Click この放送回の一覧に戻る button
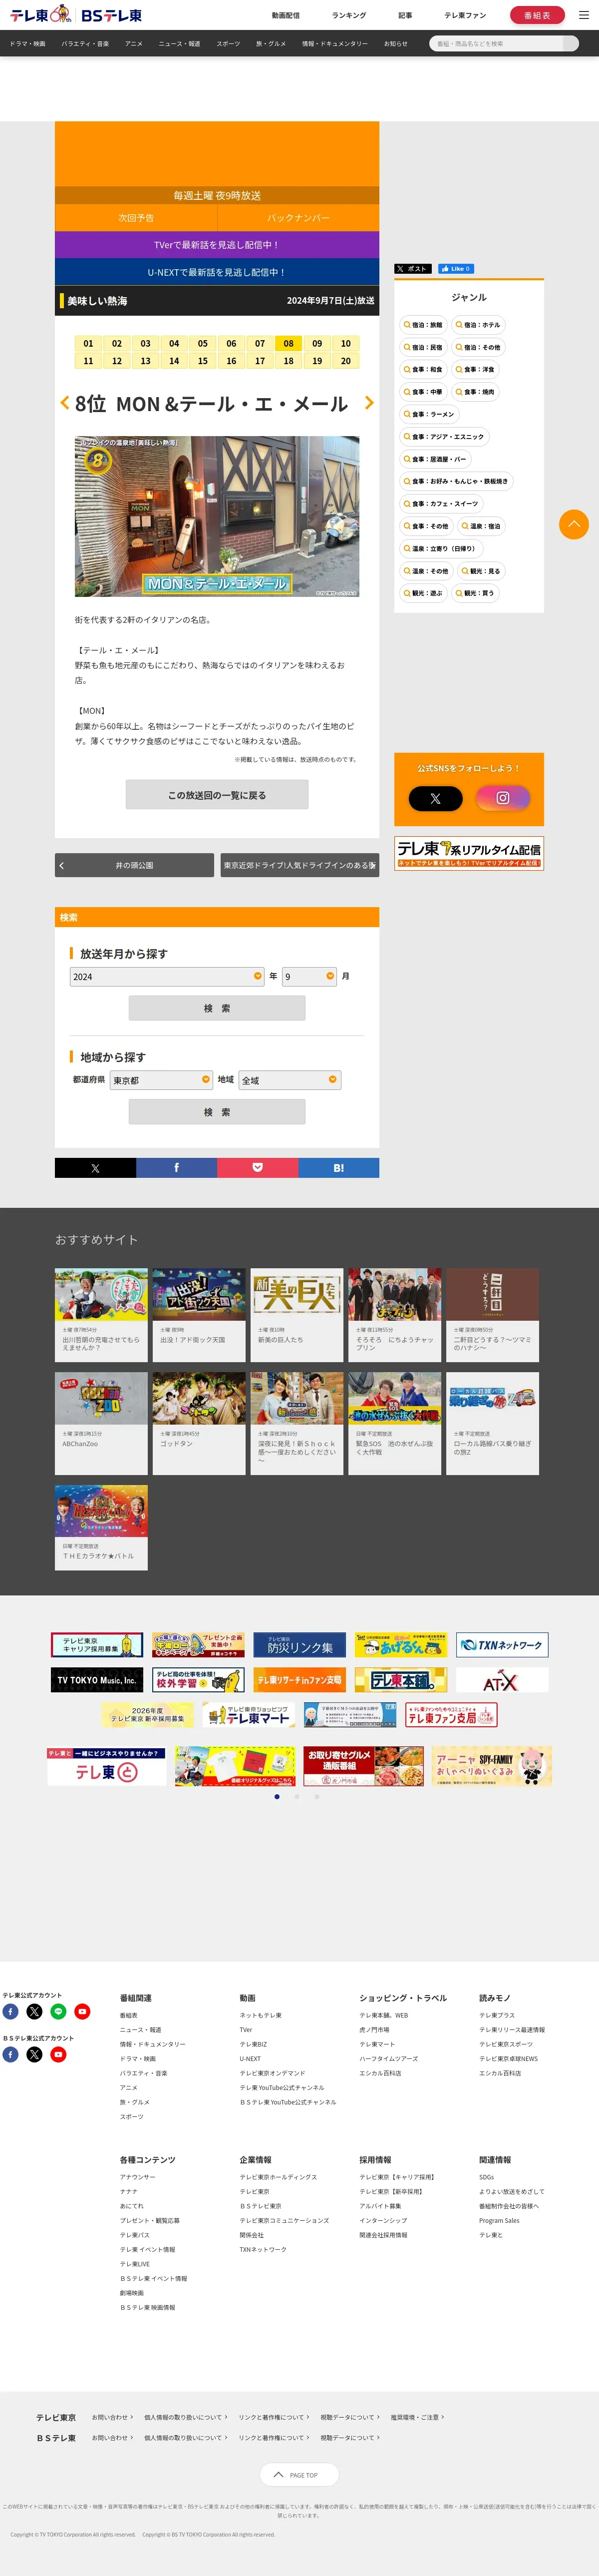 pyautogui.click(x=217, y=795)
